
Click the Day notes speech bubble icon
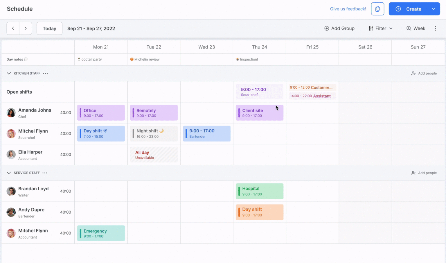(26, 59)
